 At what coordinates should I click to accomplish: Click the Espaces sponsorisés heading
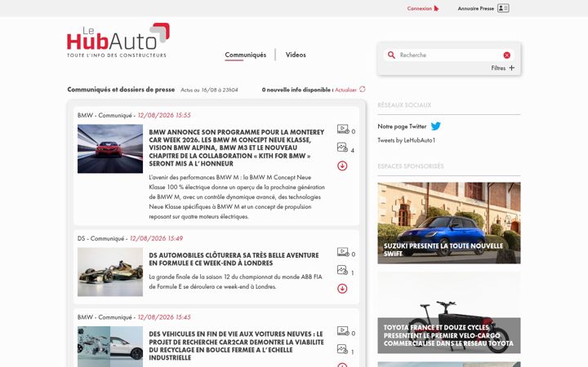411,166
